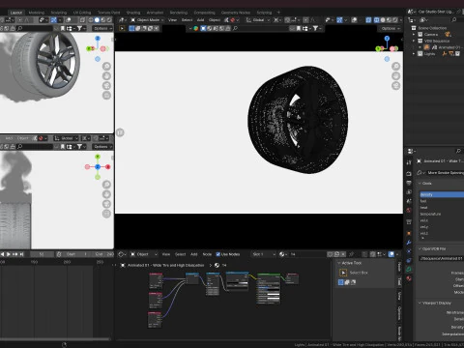Viewport: 464px width, 348px height.
Task: Open Object Data properties tab (green icon)
Action: pos(409,269)
